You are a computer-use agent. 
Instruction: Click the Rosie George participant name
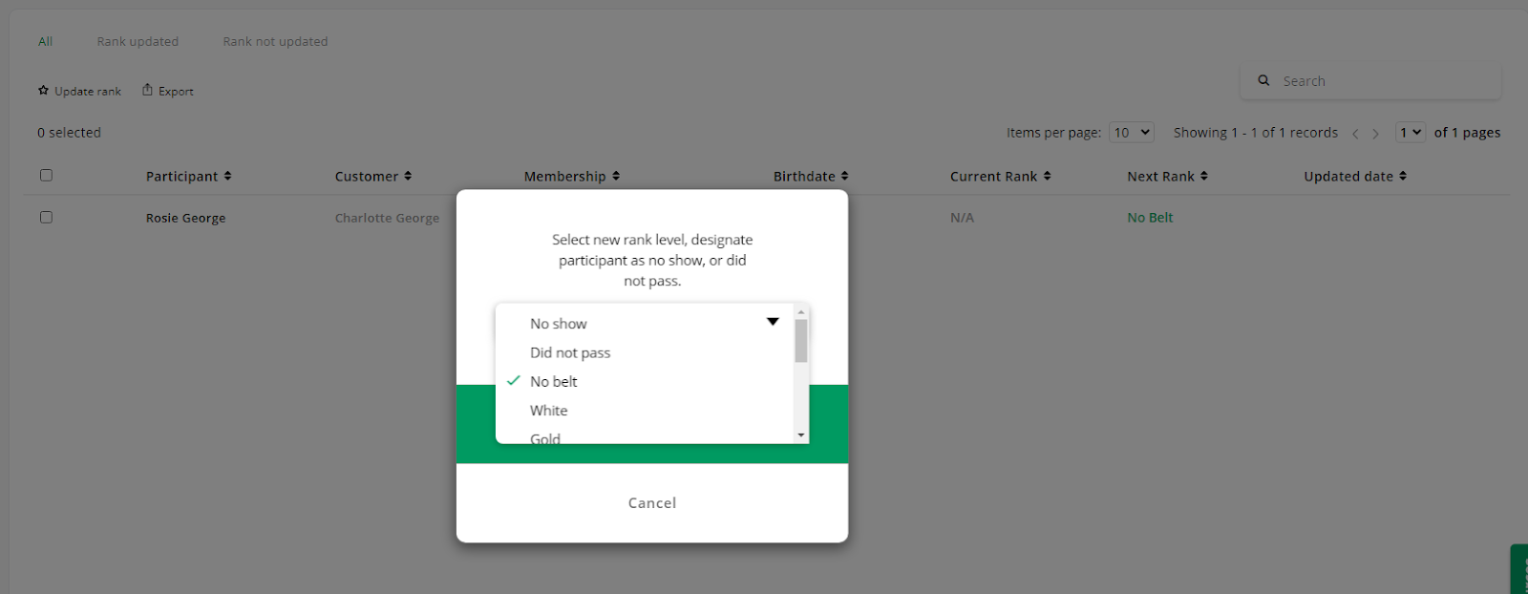[186, 218]
